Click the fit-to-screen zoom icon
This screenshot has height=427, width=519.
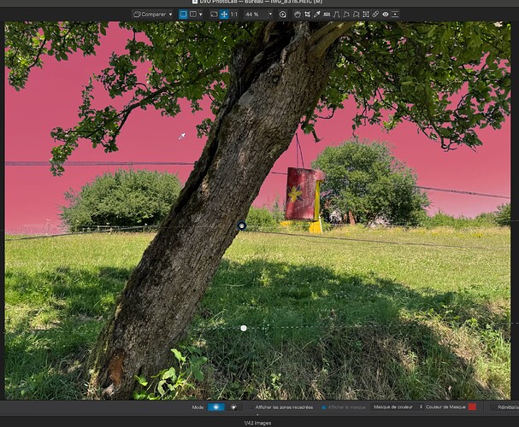click(214, 15)
